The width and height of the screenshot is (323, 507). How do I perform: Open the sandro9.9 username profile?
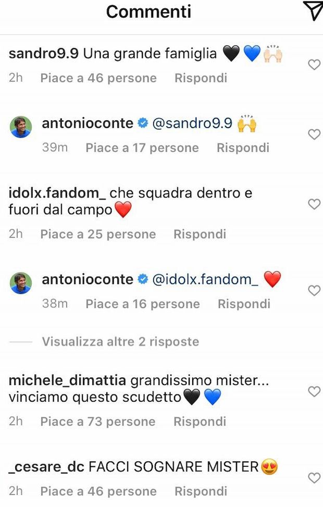tap(43, 54)
